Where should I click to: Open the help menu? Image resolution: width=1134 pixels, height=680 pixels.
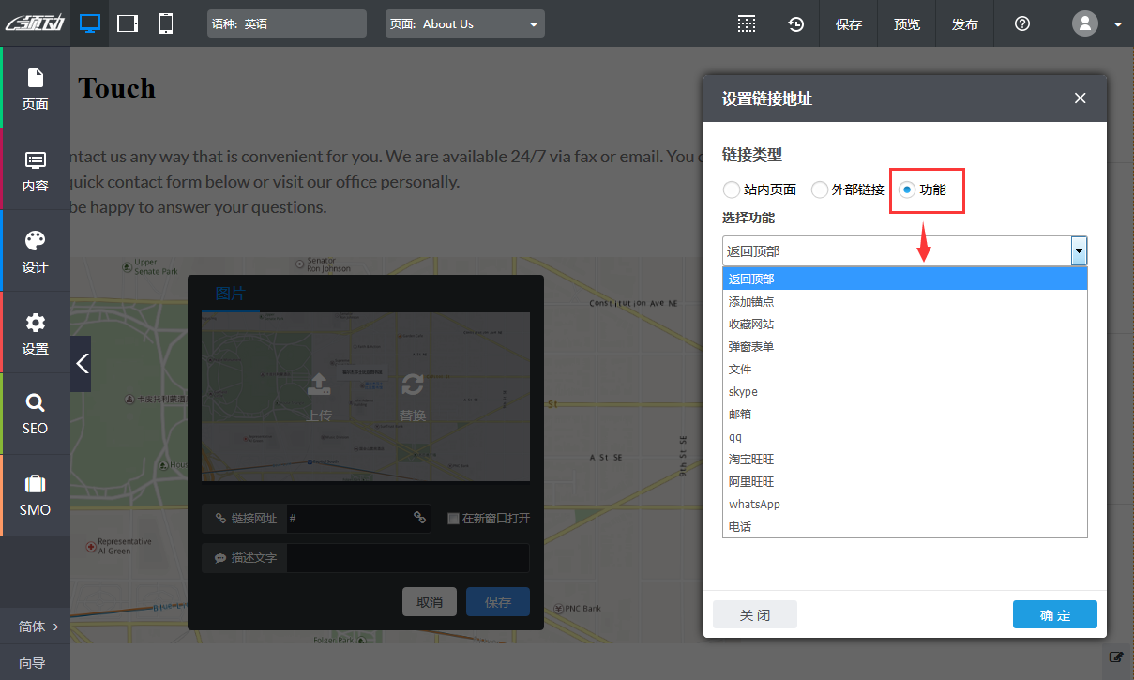pos(1021,23)
